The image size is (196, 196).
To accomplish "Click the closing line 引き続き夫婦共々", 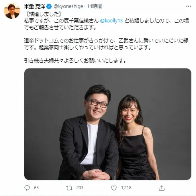I will [75, 61].
